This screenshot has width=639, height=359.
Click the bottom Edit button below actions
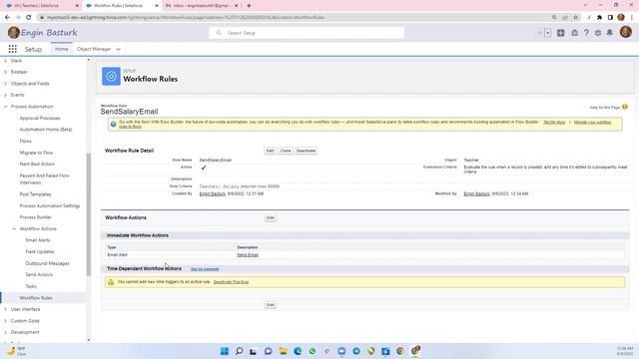tap(271, 305)
